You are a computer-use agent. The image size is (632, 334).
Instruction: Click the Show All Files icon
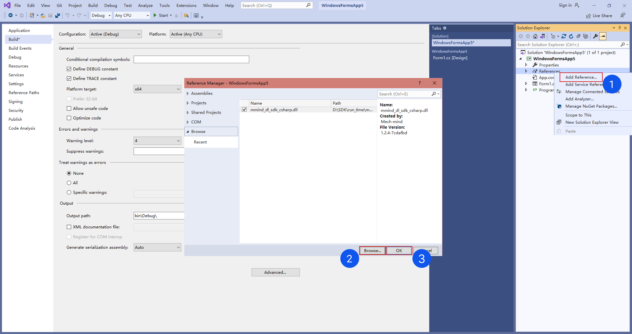[586, 36]
